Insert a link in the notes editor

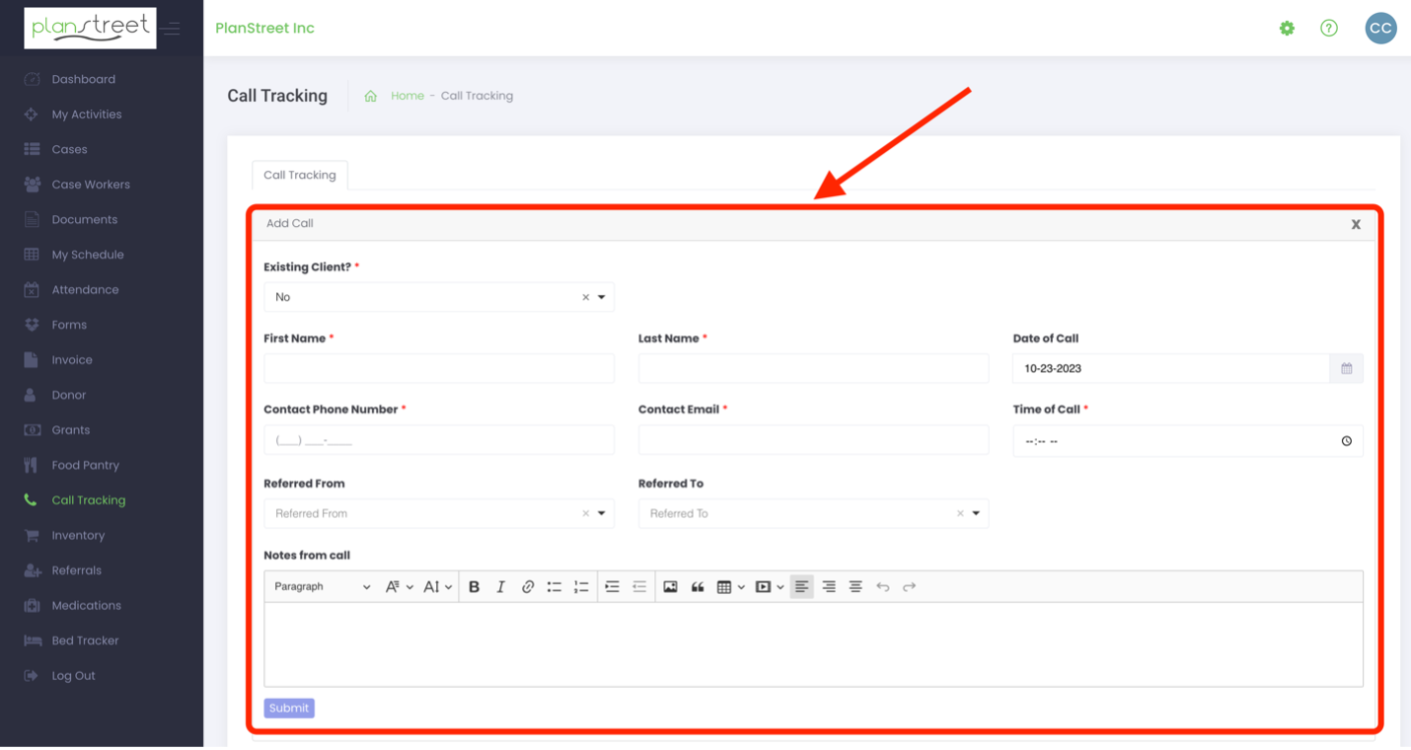click(528, 587)
